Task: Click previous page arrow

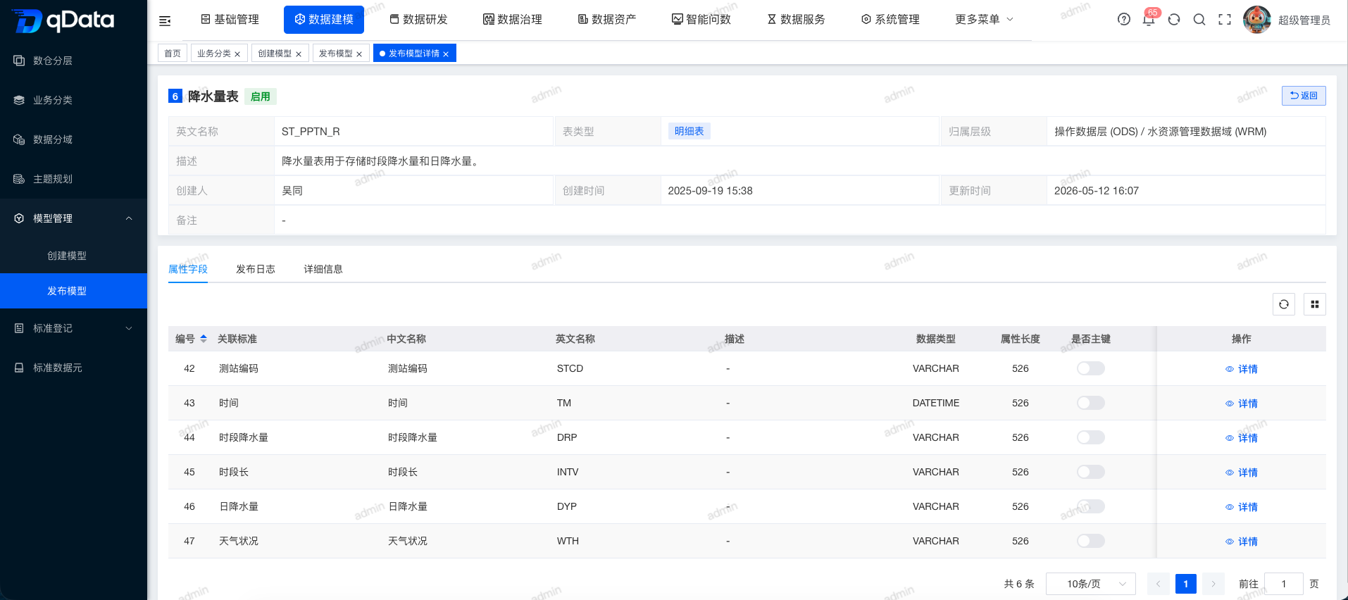Action: click(1159, 584)
